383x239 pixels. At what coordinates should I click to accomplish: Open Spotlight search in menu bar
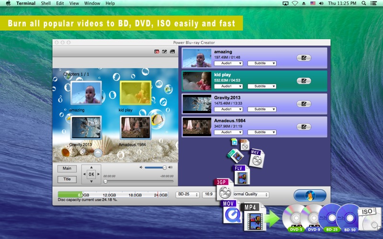364,3
